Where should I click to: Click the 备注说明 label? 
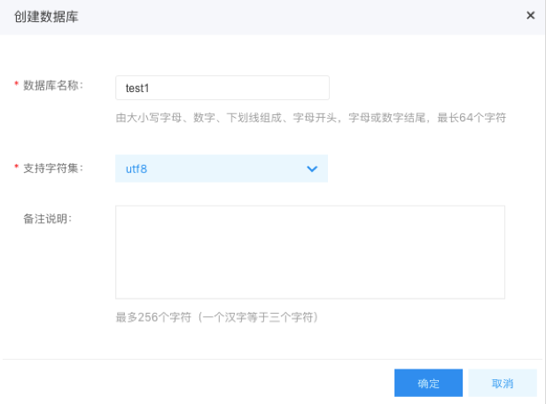(x=47, y=219)
